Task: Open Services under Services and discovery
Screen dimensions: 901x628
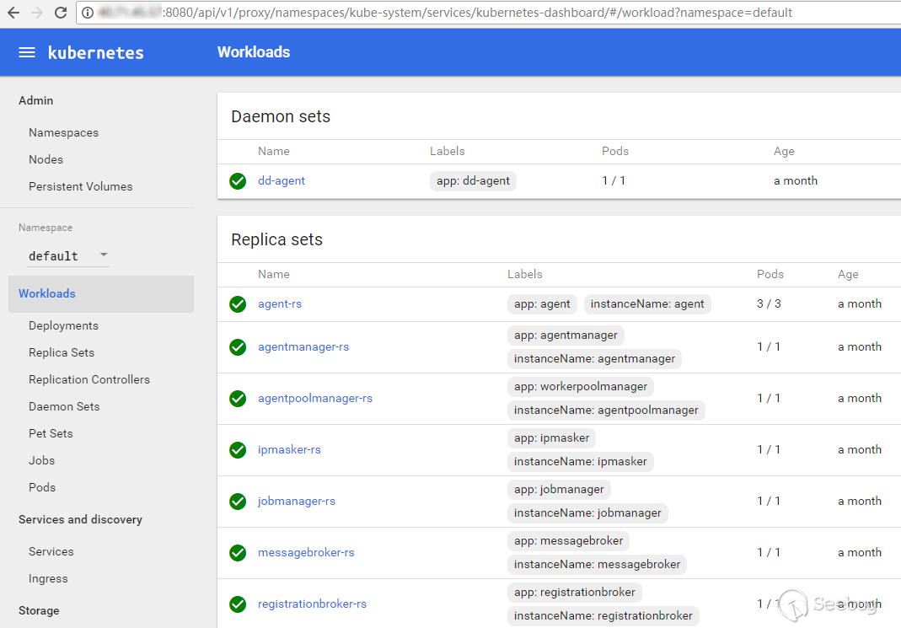Action: (x=51, y=551)
